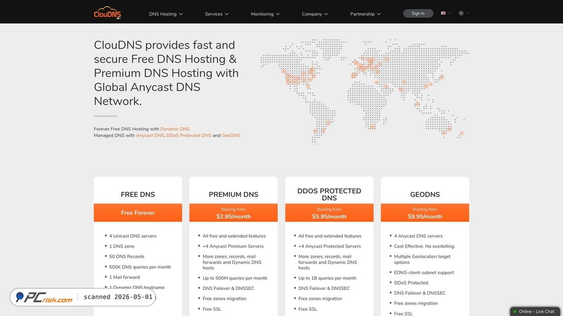Click the DDOS PROTECTED DNS plan heading
This screenshot has height=316, width=563.
pyautogui.click(x=329, y=195)
